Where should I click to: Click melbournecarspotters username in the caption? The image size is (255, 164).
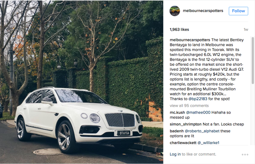190,40
